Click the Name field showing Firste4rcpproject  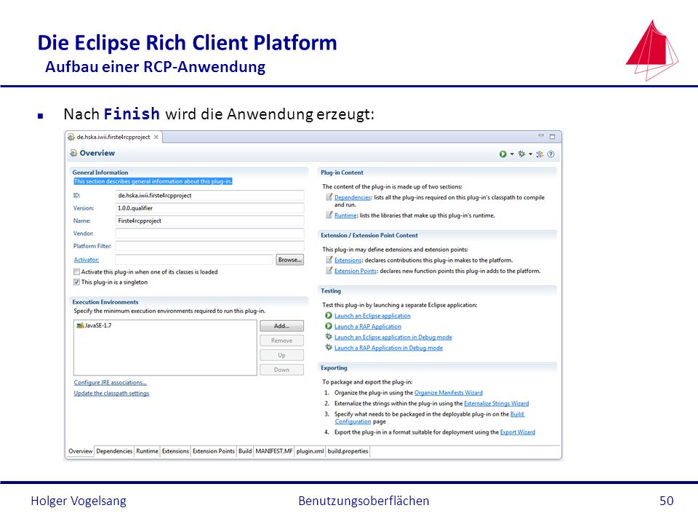[209, 221]
